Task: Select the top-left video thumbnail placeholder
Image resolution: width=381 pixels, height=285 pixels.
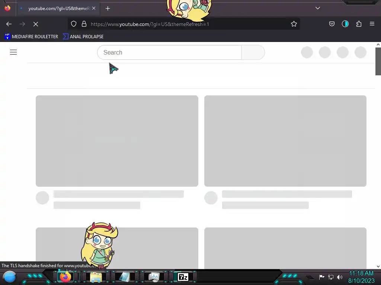Action: click(x=117, y=141)
